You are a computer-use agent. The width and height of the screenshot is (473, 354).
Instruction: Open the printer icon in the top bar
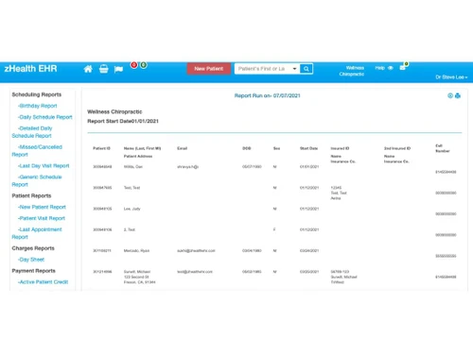point(103,69)
